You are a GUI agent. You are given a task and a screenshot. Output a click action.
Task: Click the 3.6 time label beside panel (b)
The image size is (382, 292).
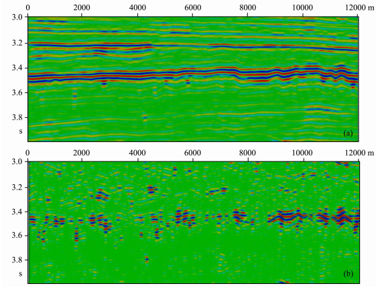(17, 235)
